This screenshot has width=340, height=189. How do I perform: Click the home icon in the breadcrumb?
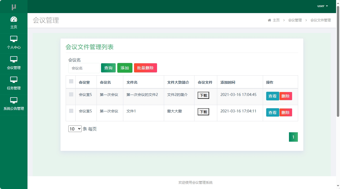[269, 20]
